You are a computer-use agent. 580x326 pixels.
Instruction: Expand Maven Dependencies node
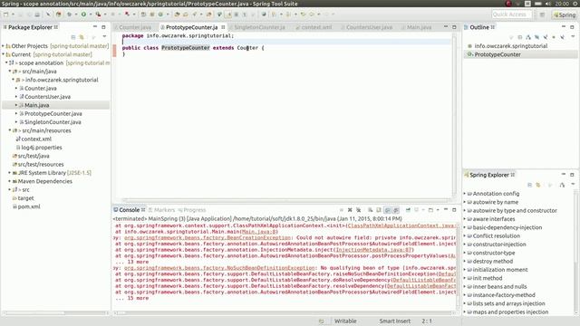coord(10,181)
